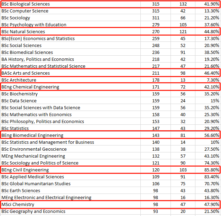Viewport: 221px width, 216px height.
Task: Select the MSci Chemistry cell
Action: coord(71,204)
